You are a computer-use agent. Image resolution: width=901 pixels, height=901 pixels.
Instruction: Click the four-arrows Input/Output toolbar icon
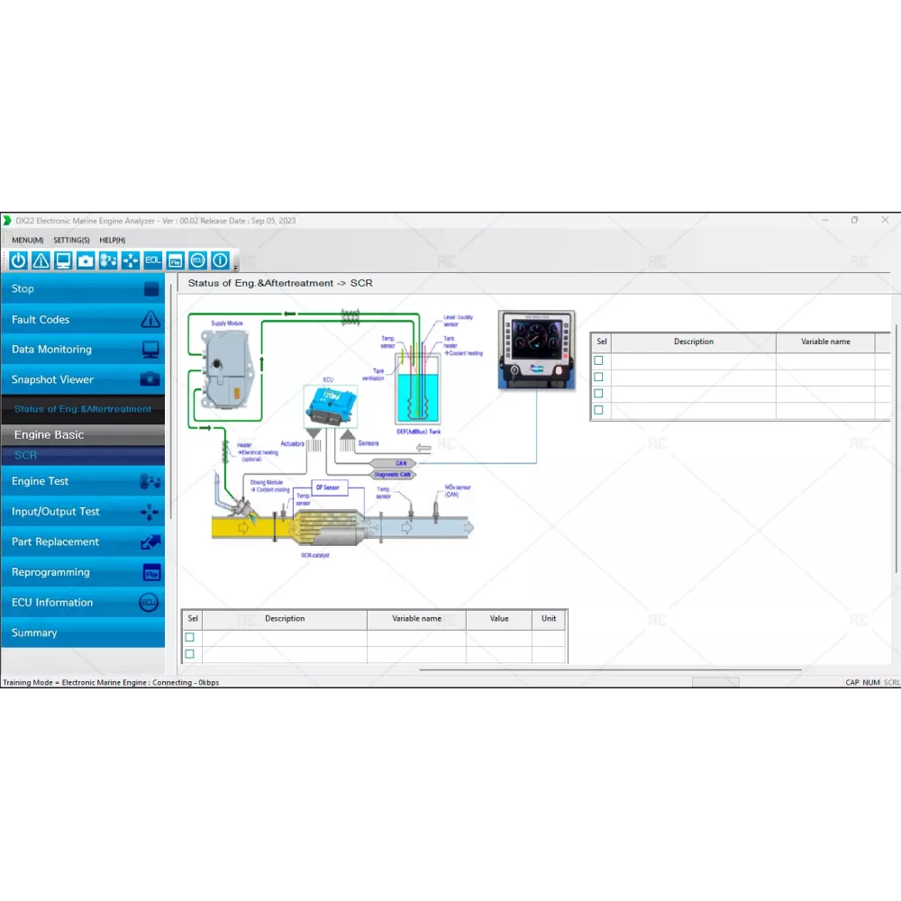[131, 260]
